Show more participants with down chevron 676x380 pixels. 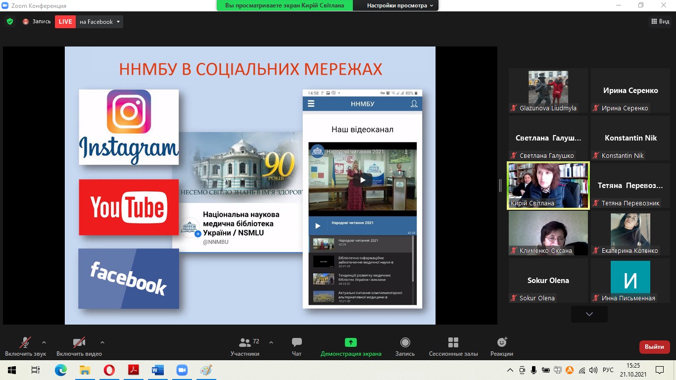pyautogui.click(x=589, y=314)
